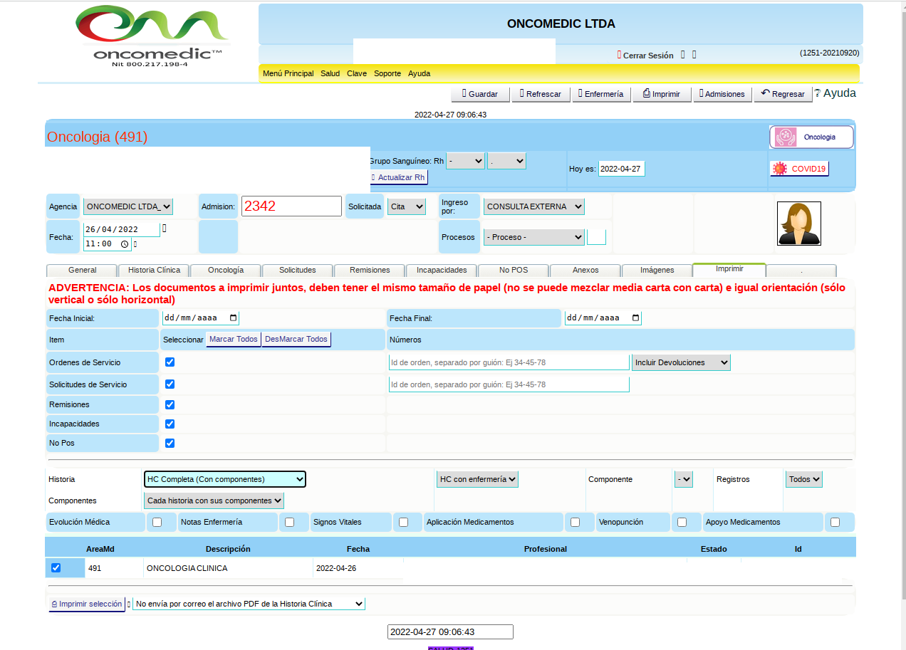Viewport: 906px width, 650px height.
Task: Uncheck the Ordenes de Servicio checkbox
Action: (170, 362)
